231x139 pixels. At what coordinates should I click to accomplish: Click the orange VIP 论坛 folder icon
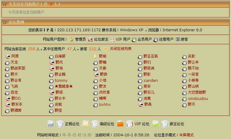click(x=120, y=124)
